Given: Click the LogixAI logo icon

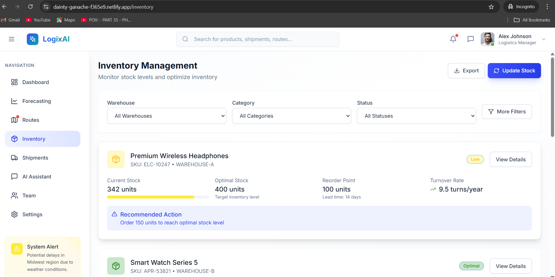Looking at the screenshot, I should click(x=33, y=39).
